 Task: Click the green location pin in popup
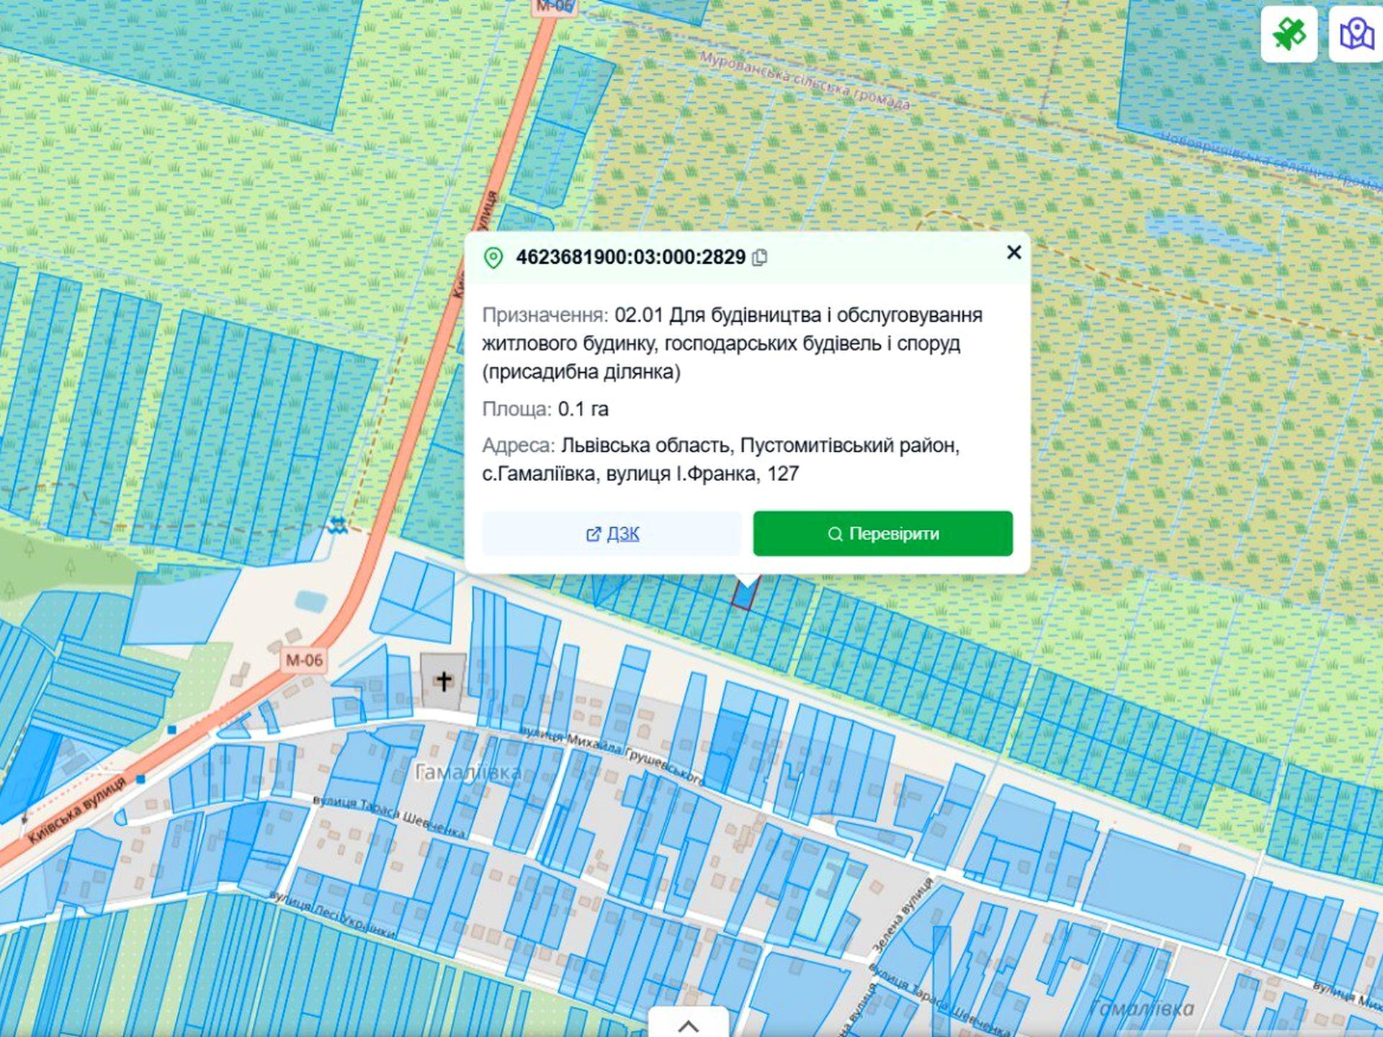[x=493, y=258]
